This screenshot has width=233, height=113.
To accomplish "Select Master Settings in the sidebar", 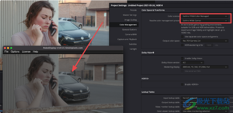I will (130, 15).
